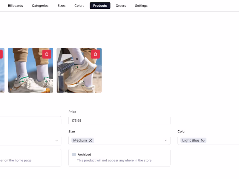Delete the leftmost partially visible image
239x179 pixels.
coord(1,54)
